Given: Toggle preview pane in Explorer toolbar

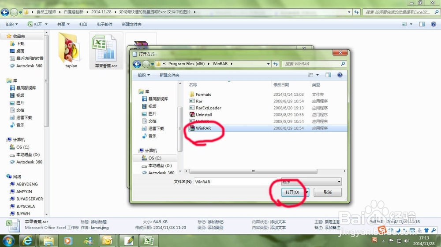Looking at the screenshot, I should point(422,24).
